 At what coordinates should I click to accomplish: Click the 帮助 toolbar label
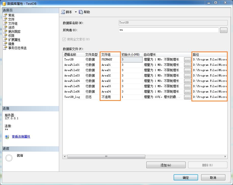[87, 12]
